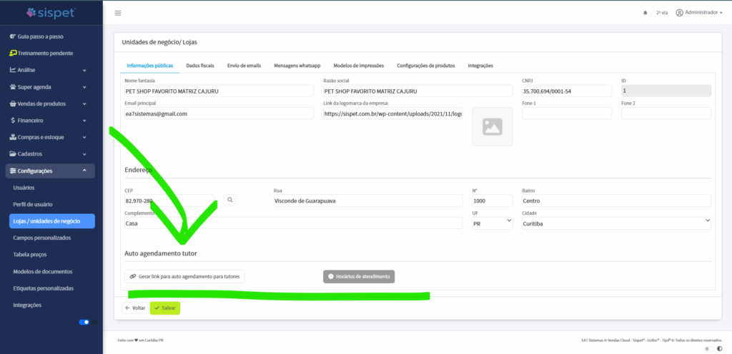Click Gerar link para auto agendamento
Image resolution: width=732 pixels, height=354 pixels.
[184, 276]
